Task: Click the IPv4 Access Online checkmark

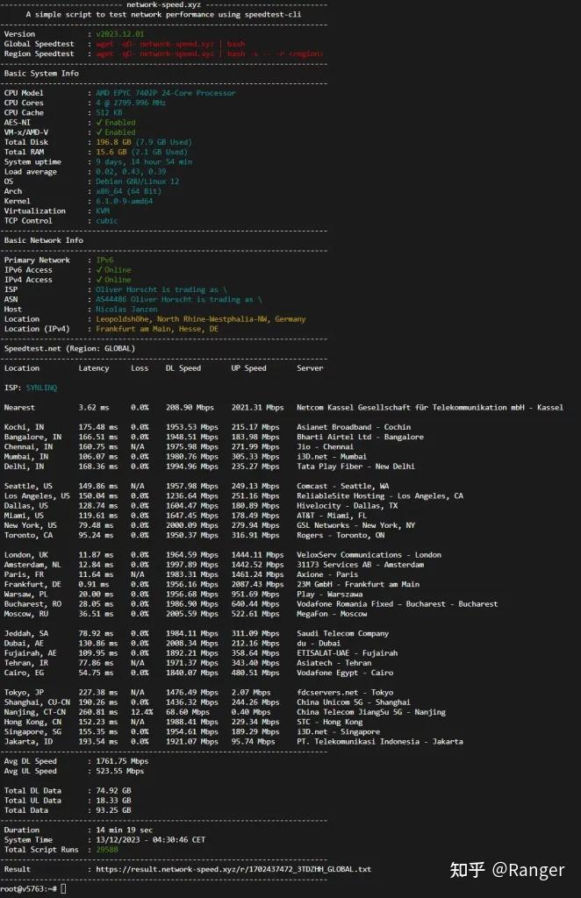Action: [x=98, y=280]
